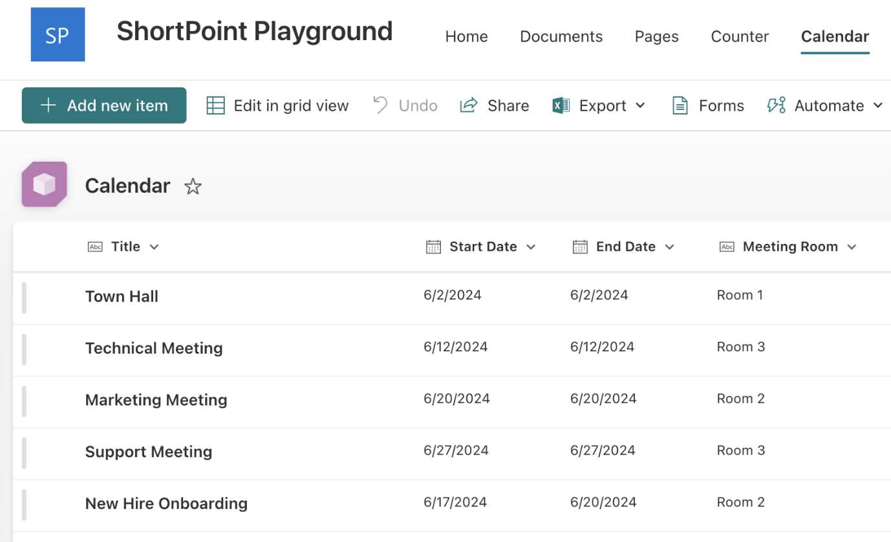This screenshot has width=891, height=542.
Task: Click the Add new item button
Action: [104, 105]
